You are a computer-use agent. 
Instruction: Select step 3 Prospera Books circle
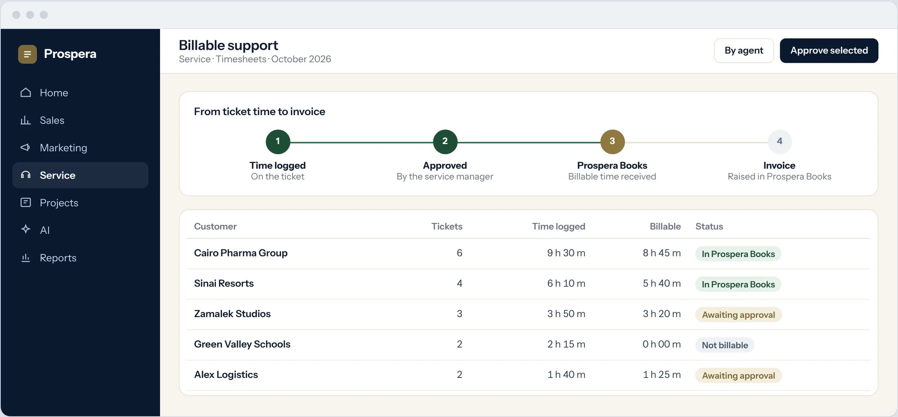click(612, 142)
